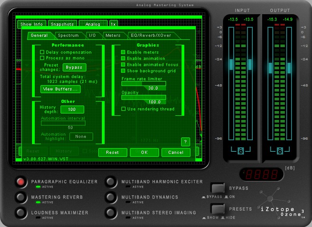Viewport: 312px width, 227px height.
Task: Select the Mastering Reverb module button
Action: [21, 197]
